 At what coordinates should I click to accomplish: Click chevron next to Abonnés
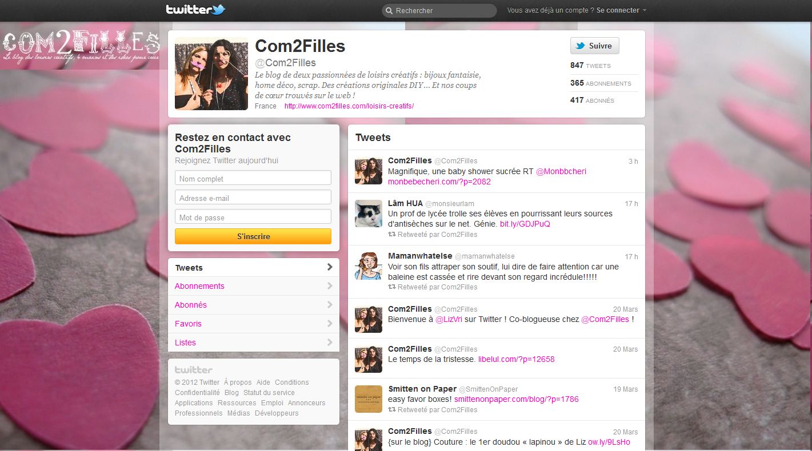[330, 305]
